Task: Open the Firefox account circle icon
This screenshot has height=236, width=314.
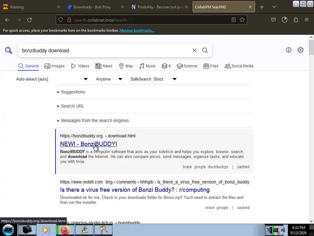Action: pos(285,20)
